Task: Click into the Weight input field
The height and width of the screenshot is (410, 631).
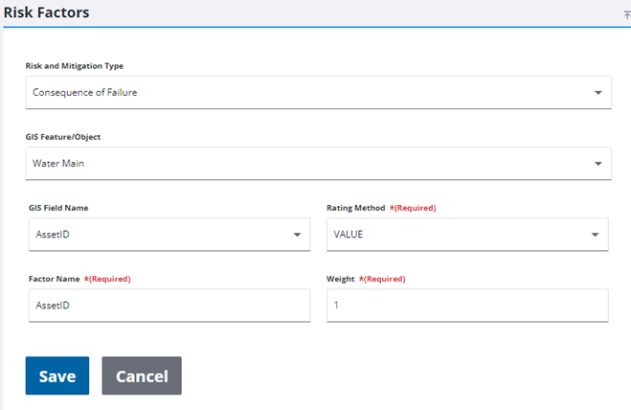Action: tap(466, 306)
